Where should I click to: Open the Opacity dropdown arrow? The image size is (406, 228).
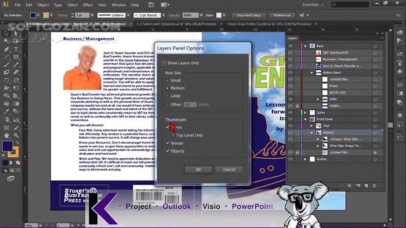point(201,15)
